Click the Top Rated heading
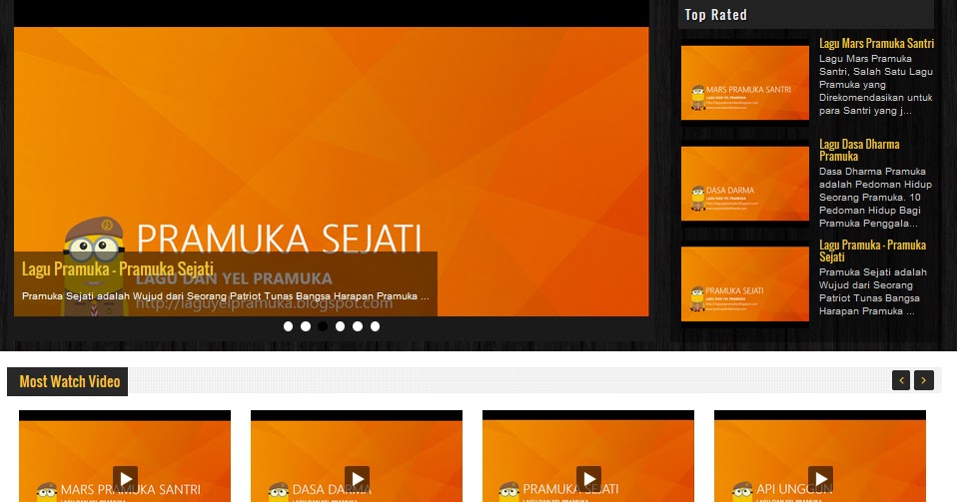The height and width of the screenshot is (502, 957). tap(716, 15)
